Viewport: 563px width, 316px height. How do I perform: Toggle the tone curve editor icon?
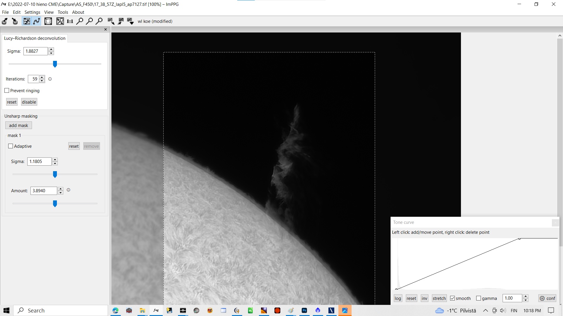[37, 21]
